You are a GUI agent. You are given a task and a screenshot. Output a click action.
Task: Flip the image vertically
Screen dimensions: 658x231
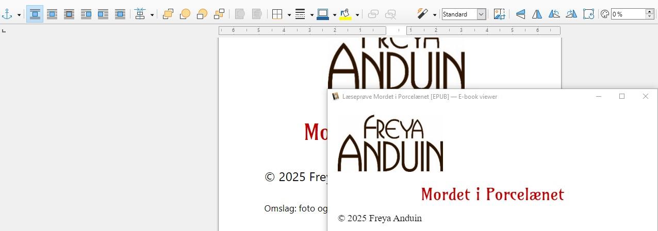point(520,14)
